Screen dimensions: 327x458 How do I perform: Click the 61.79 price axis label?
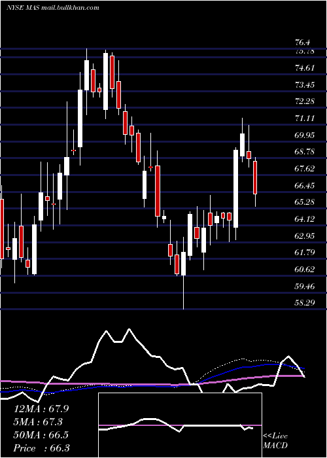[305, 253]
